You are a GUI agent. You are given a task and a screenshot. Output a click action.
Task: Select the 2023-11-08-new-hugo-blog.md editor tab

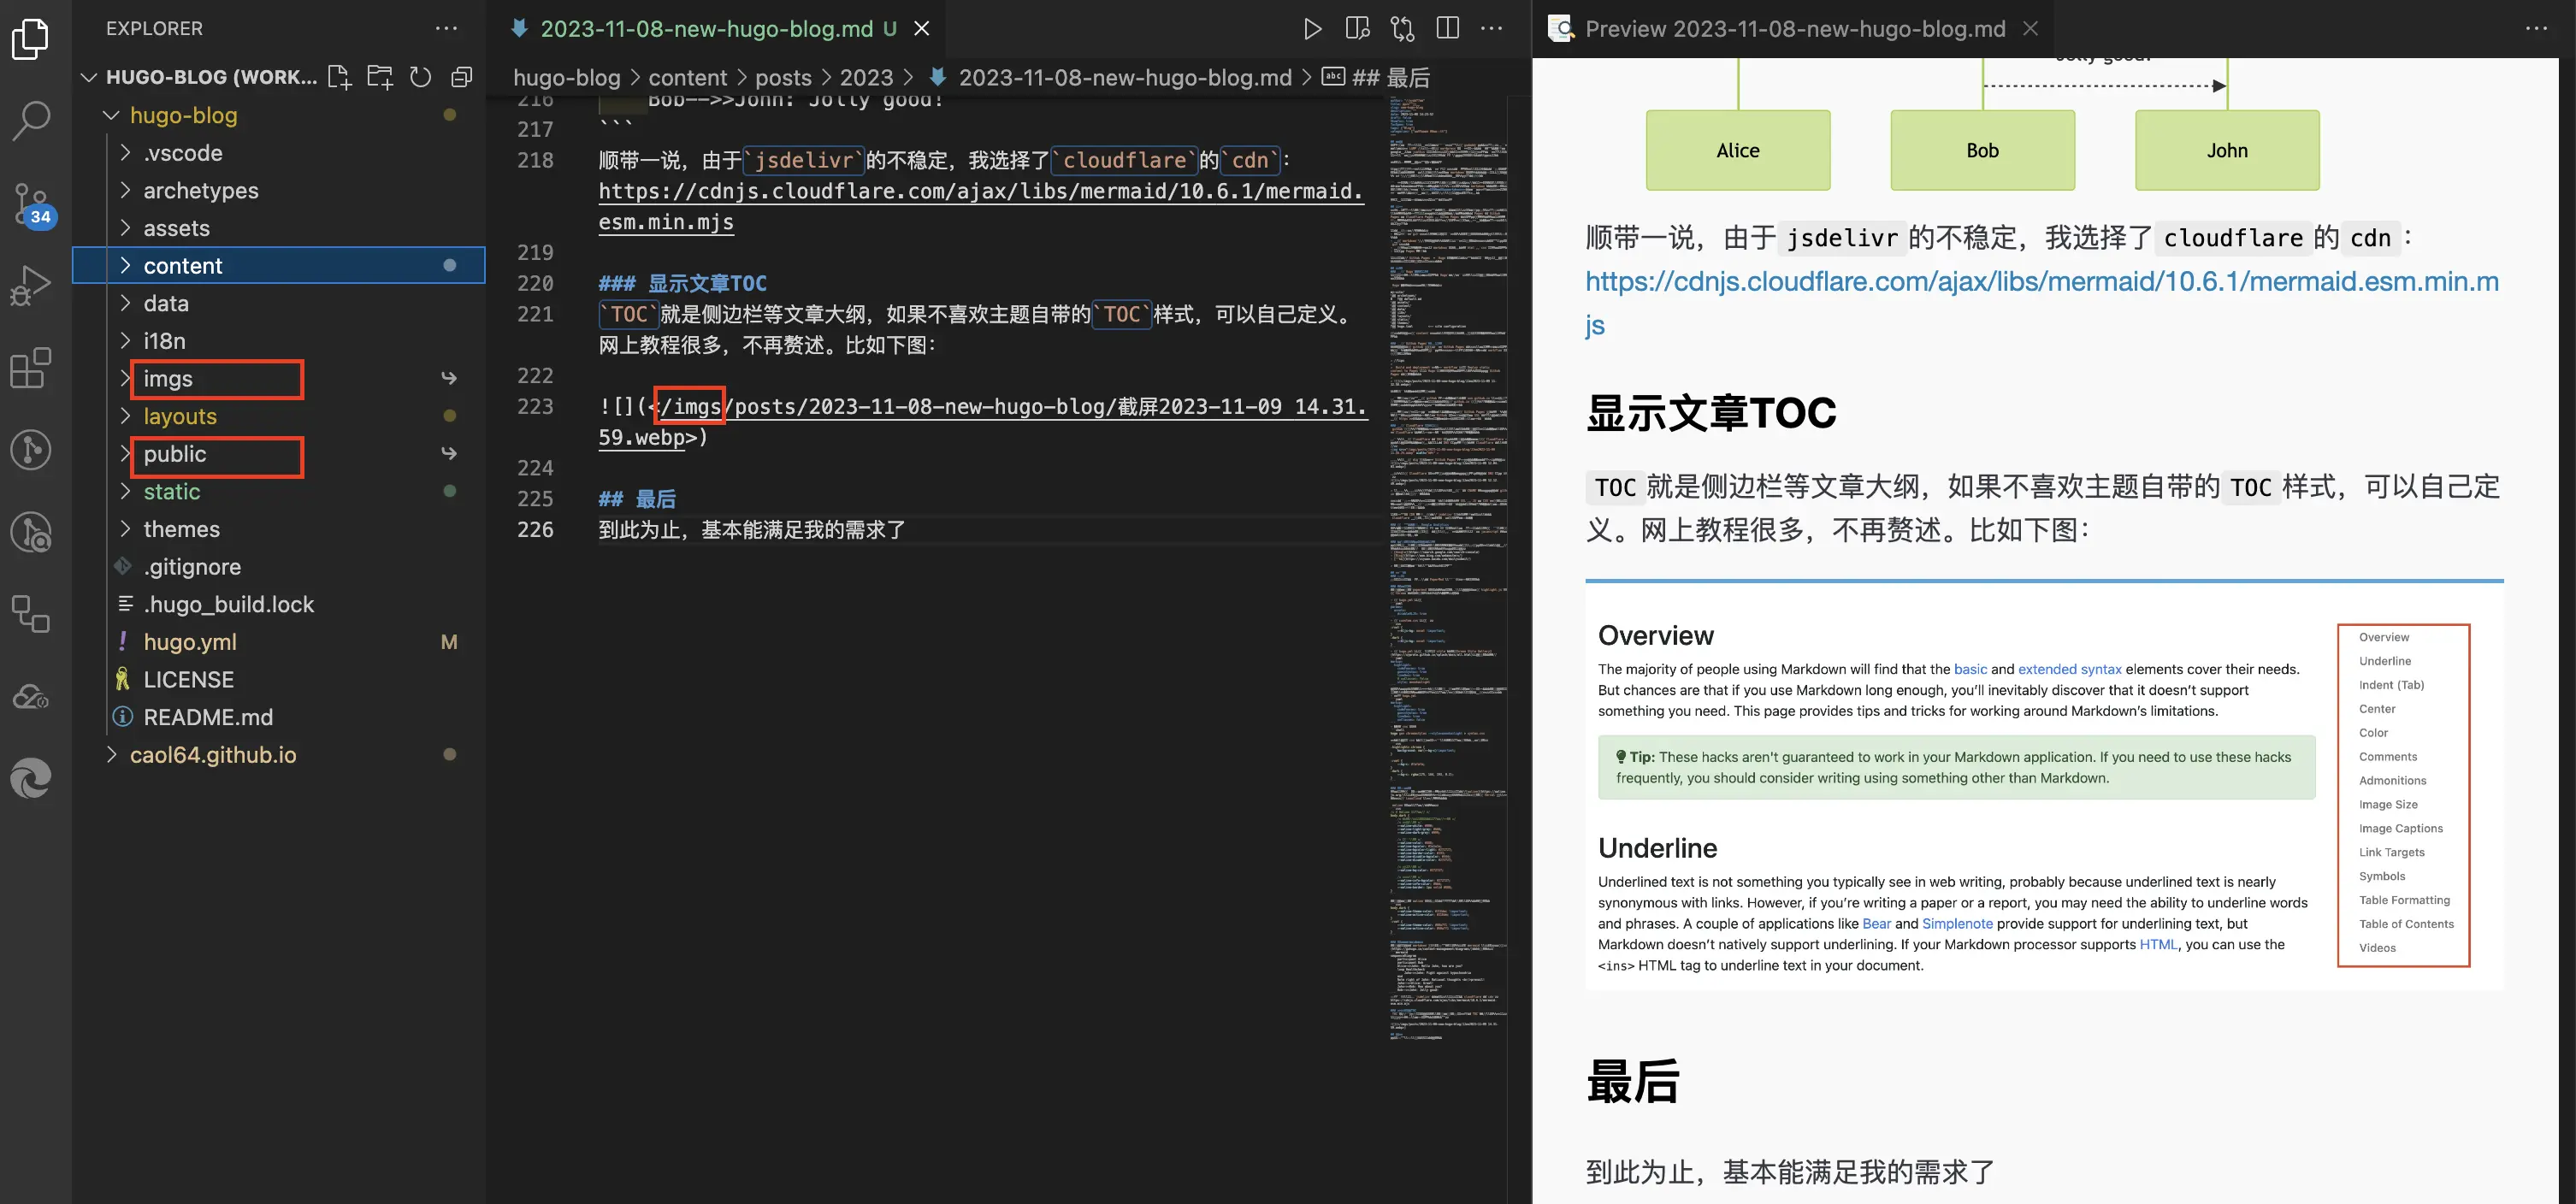click(716, 29)
